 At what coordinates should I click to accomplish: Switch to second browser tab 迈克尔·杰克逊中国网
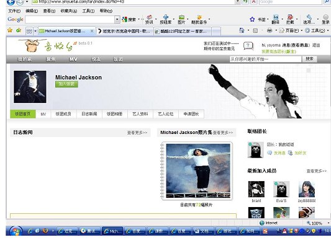point(125,31)
